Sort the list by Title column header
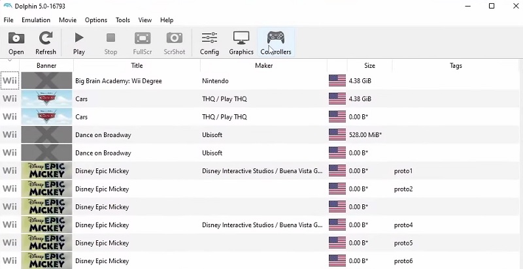 tap(137, 65)
